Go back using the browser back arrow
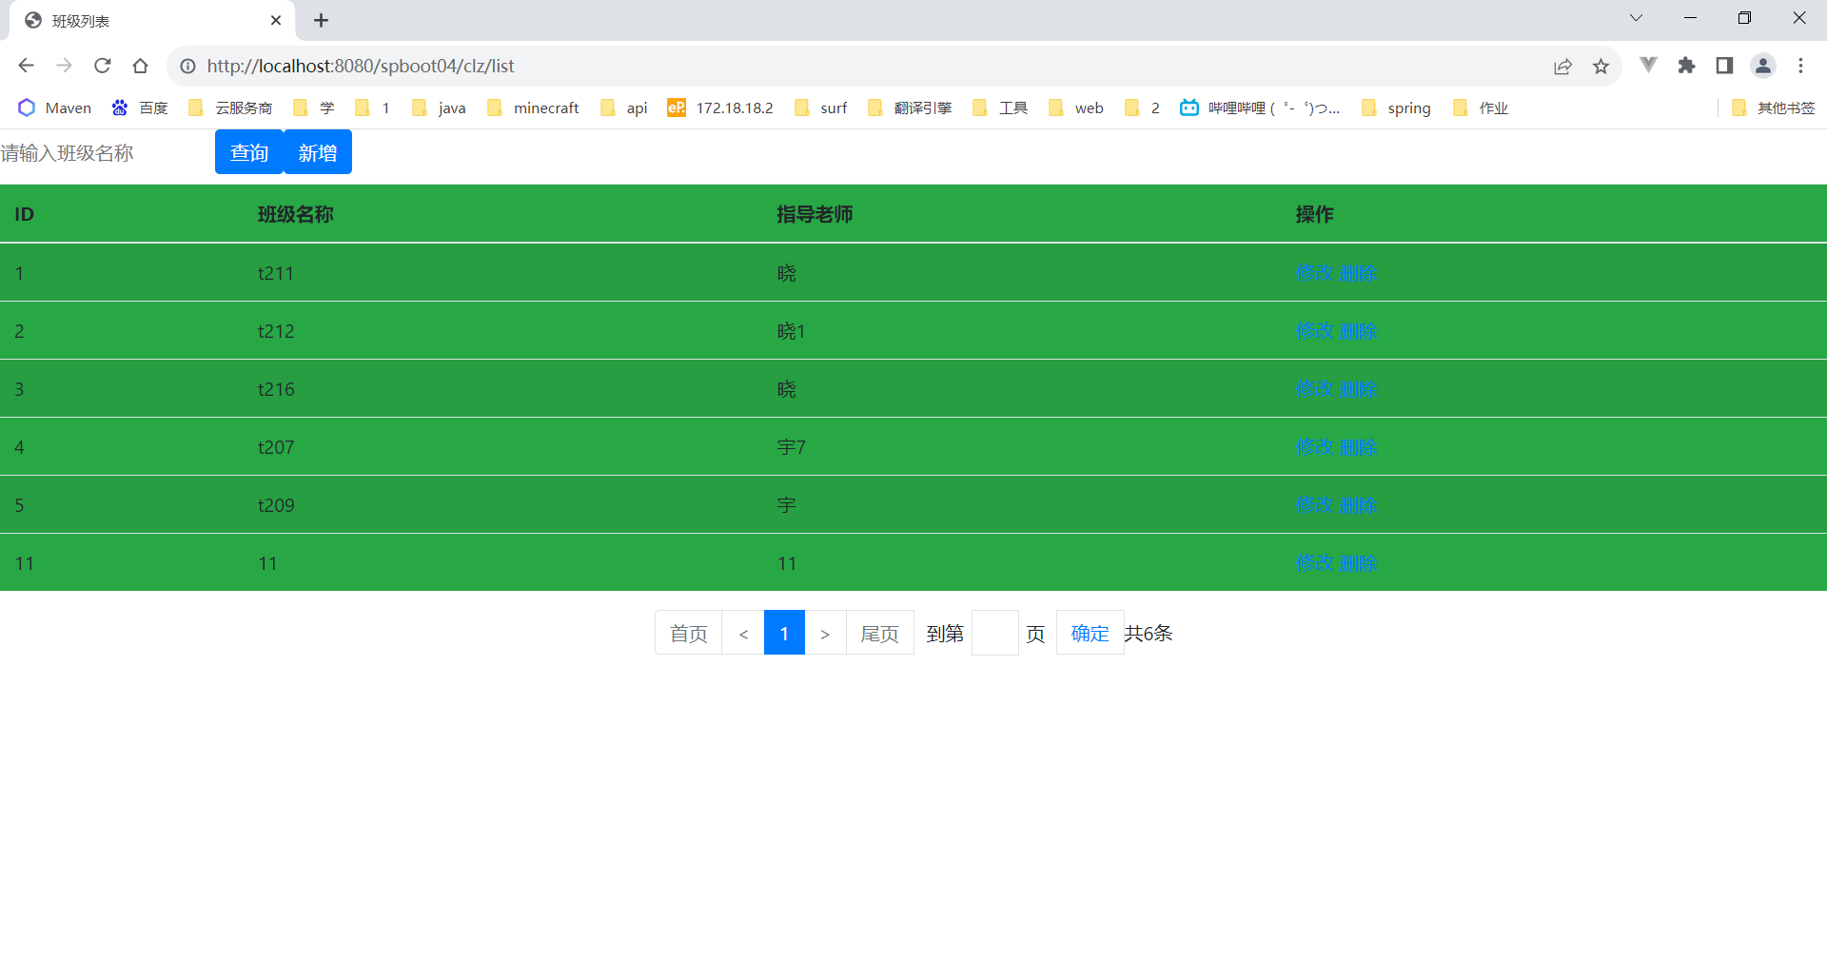The width and height of the screenshot is (1827, 980). point(26,66)
